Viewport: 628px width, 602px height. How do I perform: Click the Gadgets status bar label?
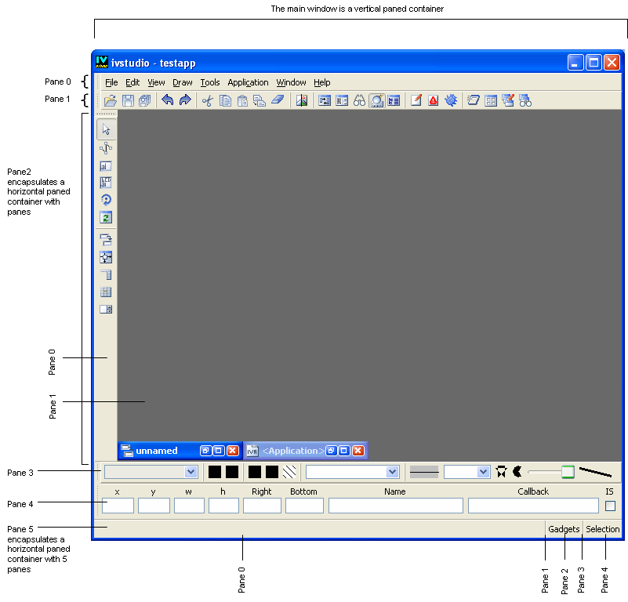point(563,529)
